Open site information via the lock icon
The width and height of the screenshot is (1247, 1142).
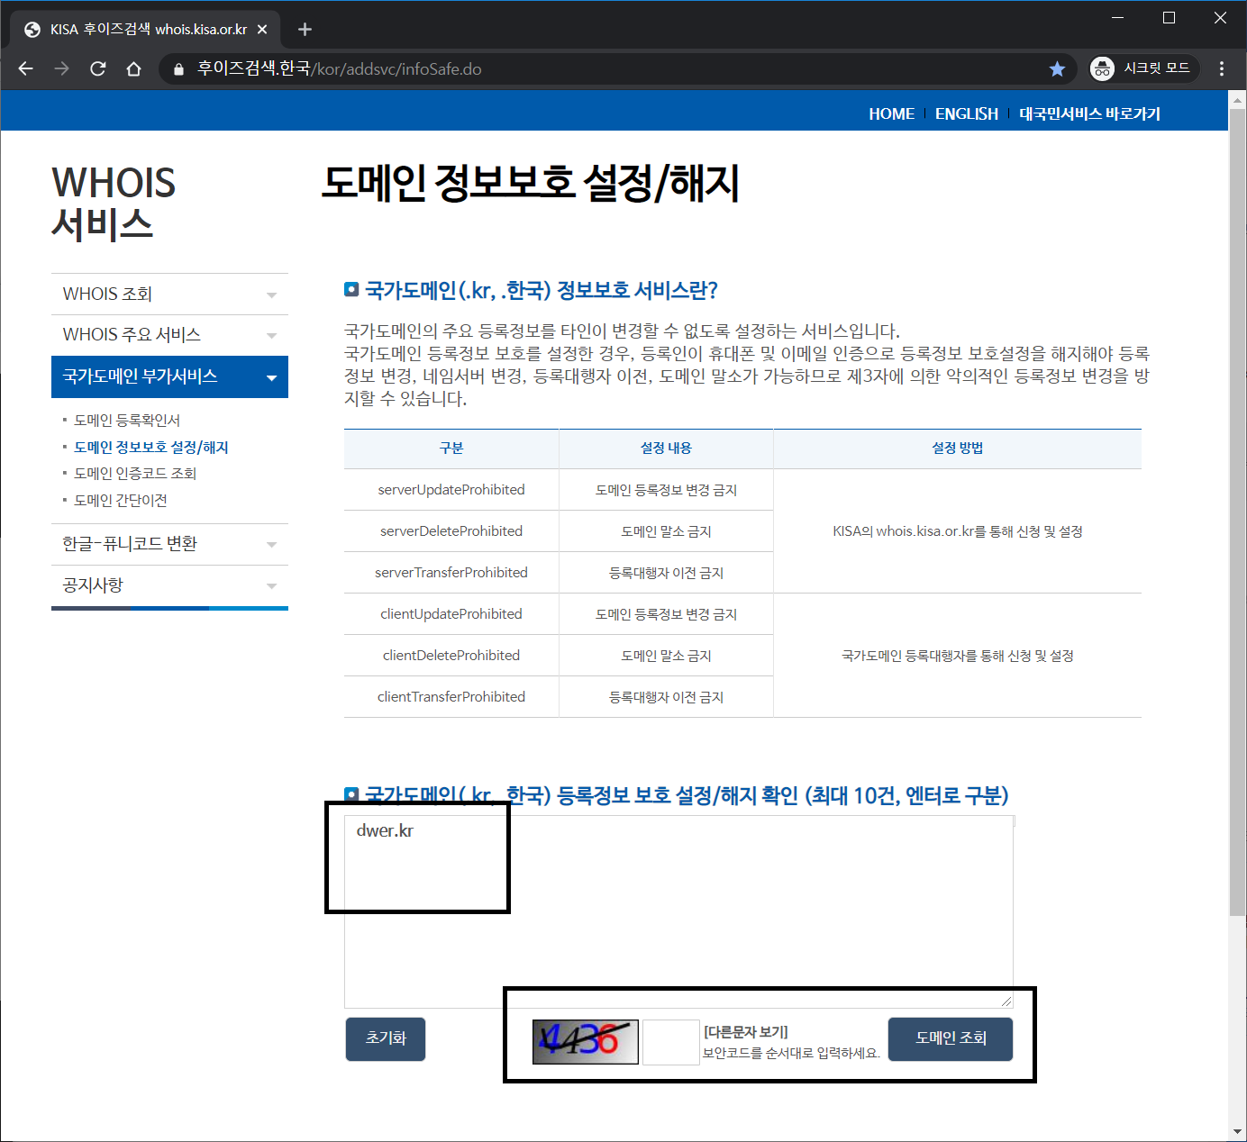(177, 68)
